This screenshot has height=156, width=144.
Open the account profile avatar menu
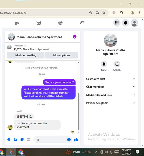coord(134,23)
